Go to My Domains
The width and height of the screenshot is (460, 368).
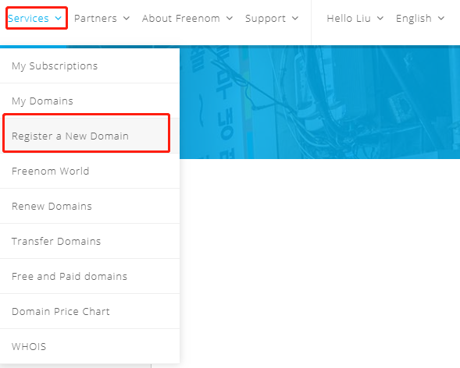click(x=90, y=101)
